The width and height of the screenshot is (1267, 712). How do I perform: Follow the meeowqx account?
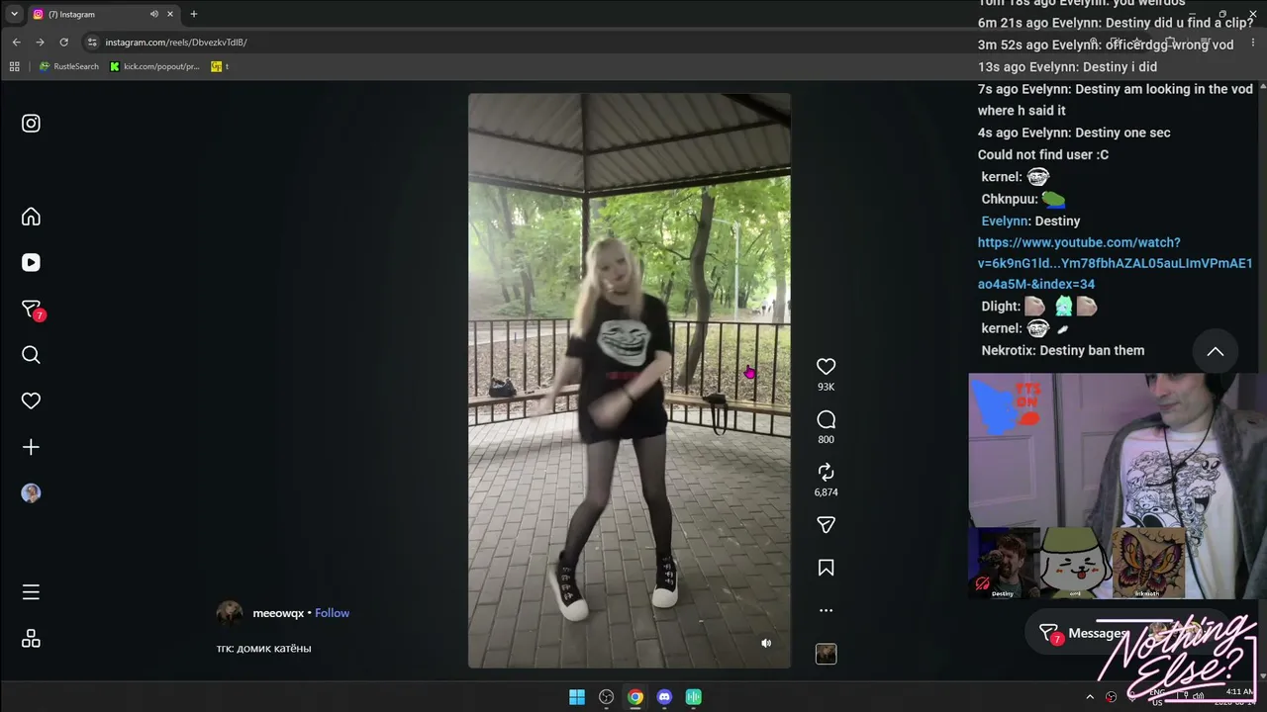332,613
